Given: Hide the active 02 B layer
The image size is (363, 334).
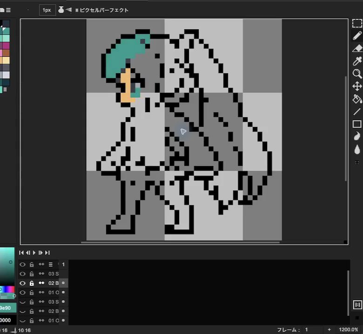Looking at the screenshot, I should (x=22, y=283).
